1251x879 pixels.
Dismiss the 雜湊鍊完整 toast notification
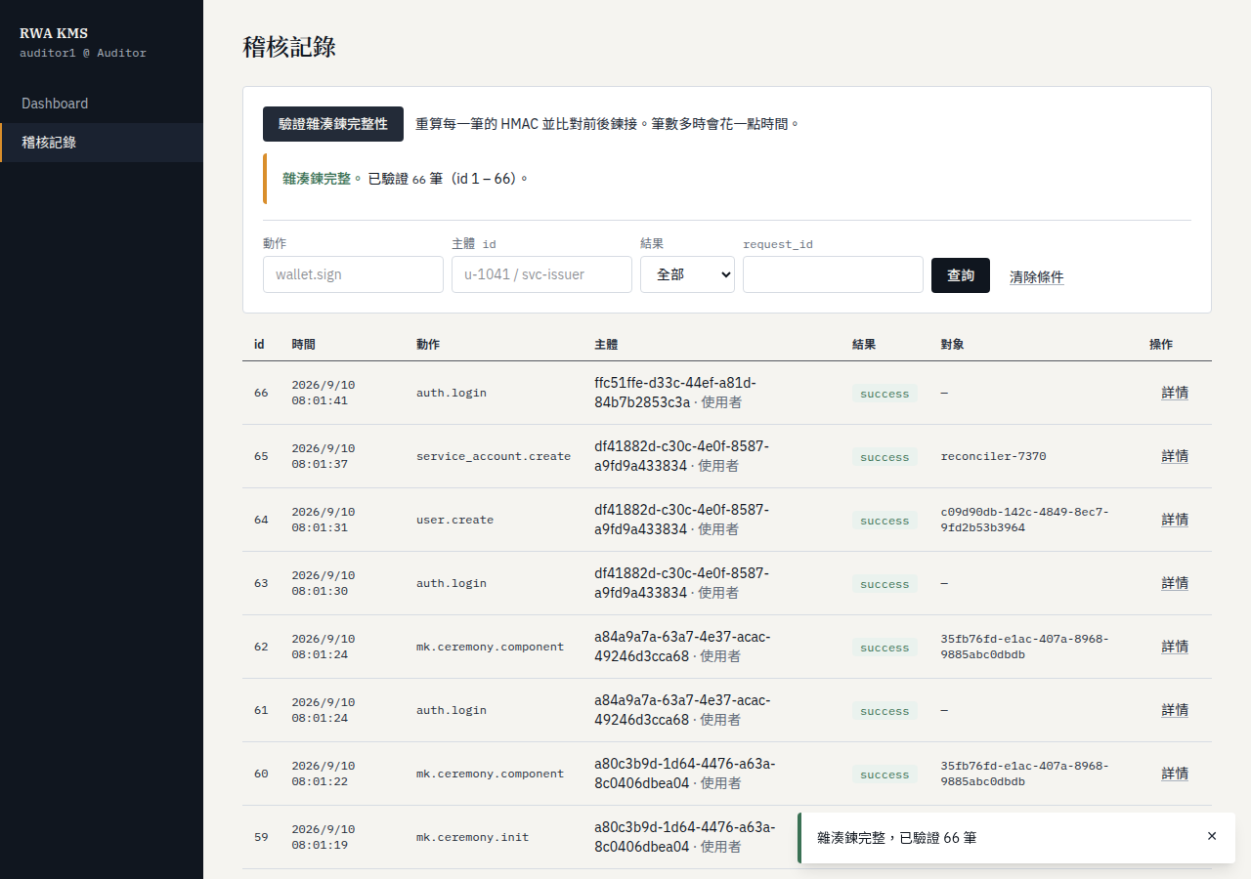point(1212,837)
